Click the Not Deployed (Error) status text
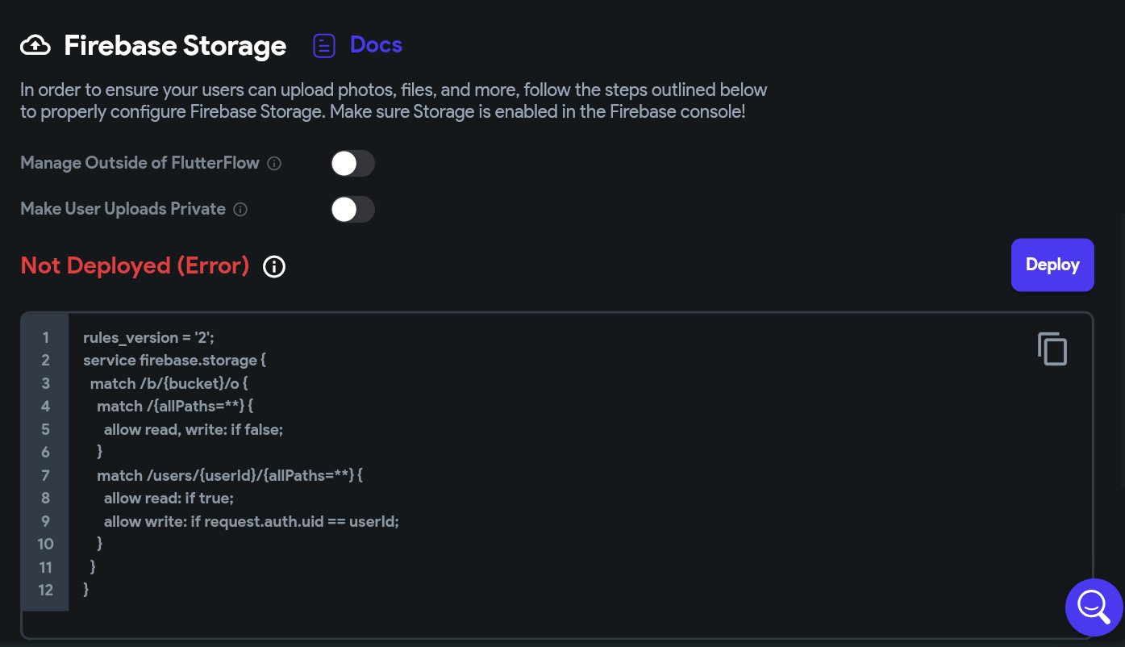This screenshot has width=1125, height=647. click(135, 265)
